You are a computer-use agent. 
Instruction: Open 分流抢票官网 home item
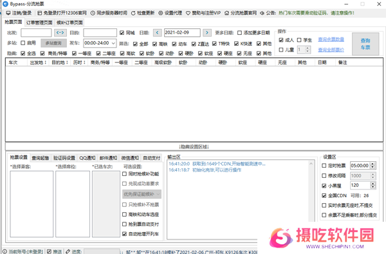(241, 13)
